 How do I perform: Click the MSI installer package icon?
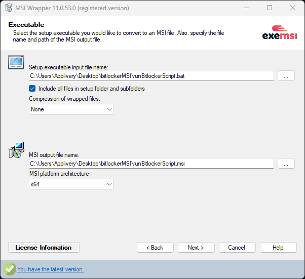pos(16,150)
